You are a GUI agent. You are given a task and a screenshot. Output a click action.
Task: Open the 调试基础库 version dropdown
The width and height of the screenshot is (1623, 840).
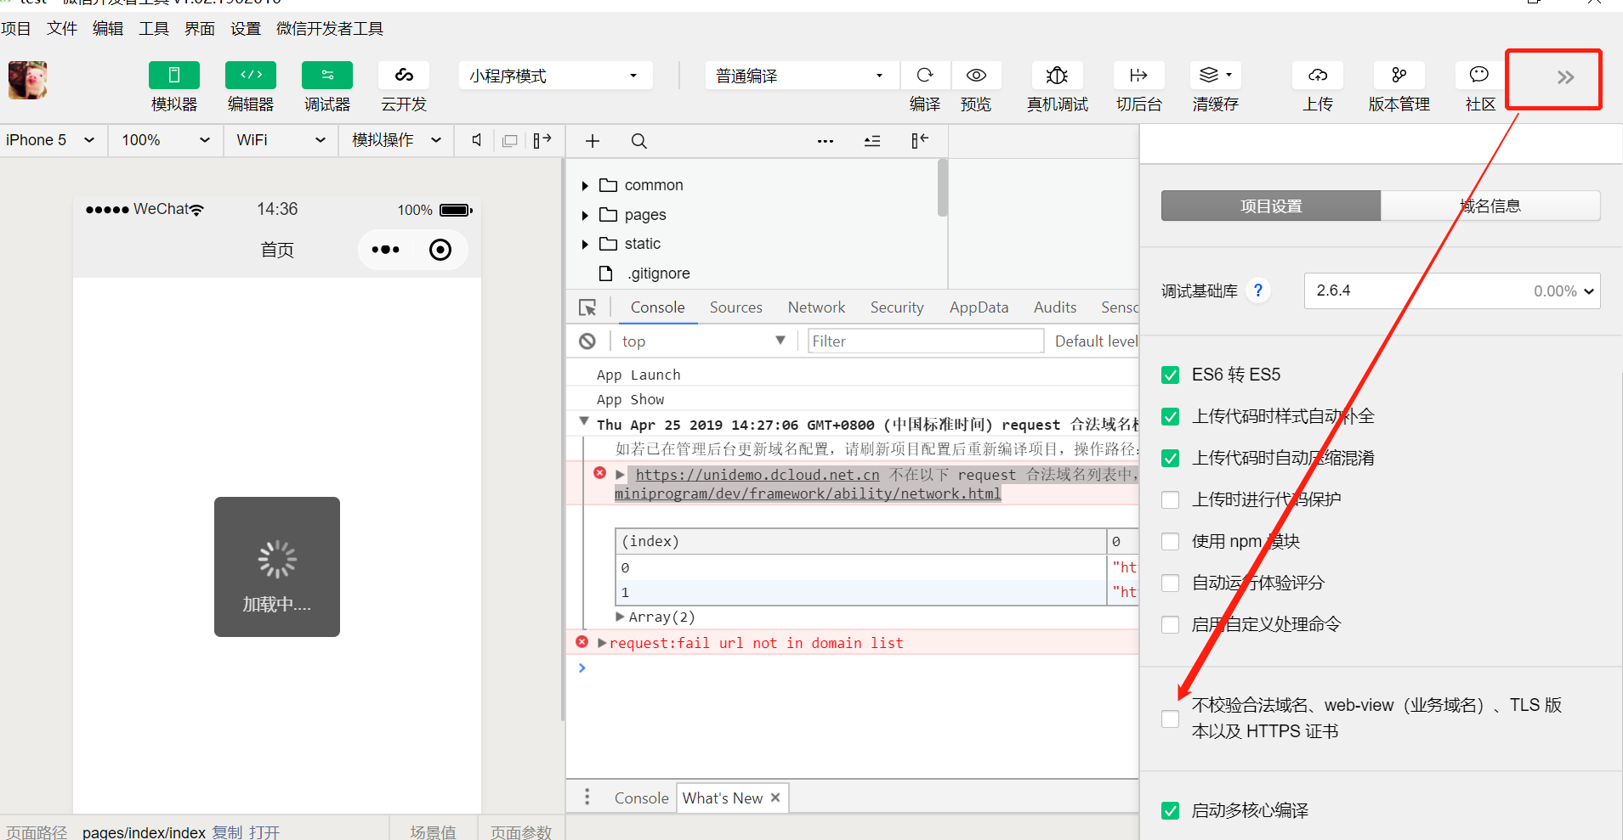click(x=1586, y=290)
